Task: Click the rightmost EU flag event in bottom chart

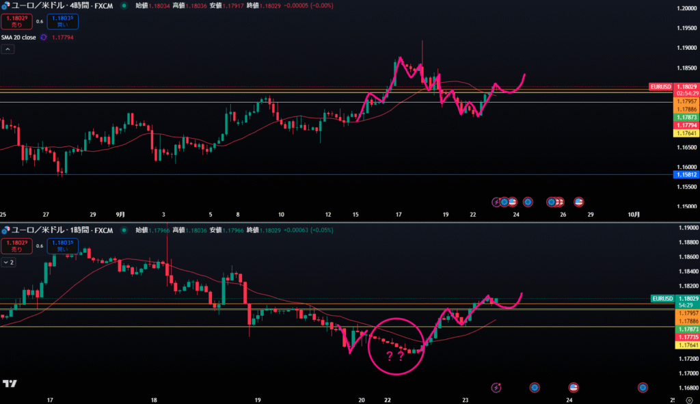Action: click(643, 388)
